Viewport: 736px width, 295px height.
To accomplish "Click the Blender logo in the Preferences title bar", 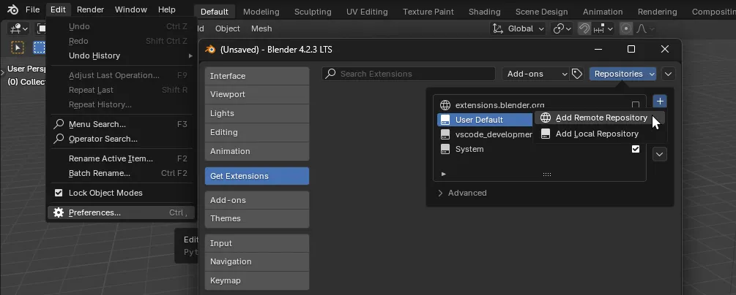I will point(210,50).
